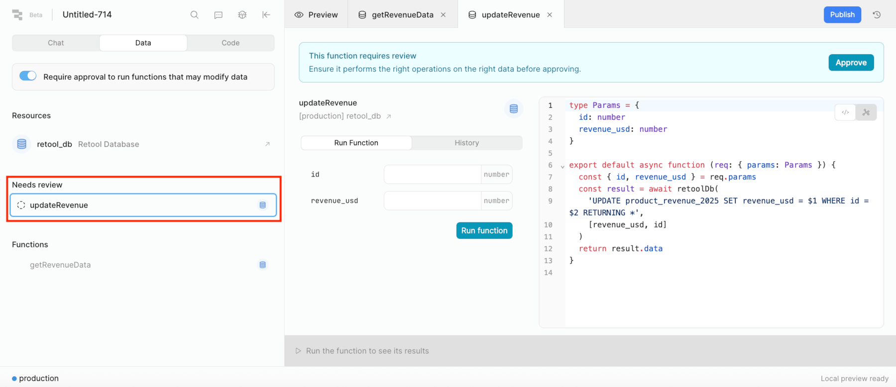Click database icon beside updateRevenue heading
This screenshot has height=387, width=896.
pyautogui.click(x=514, y=108)
